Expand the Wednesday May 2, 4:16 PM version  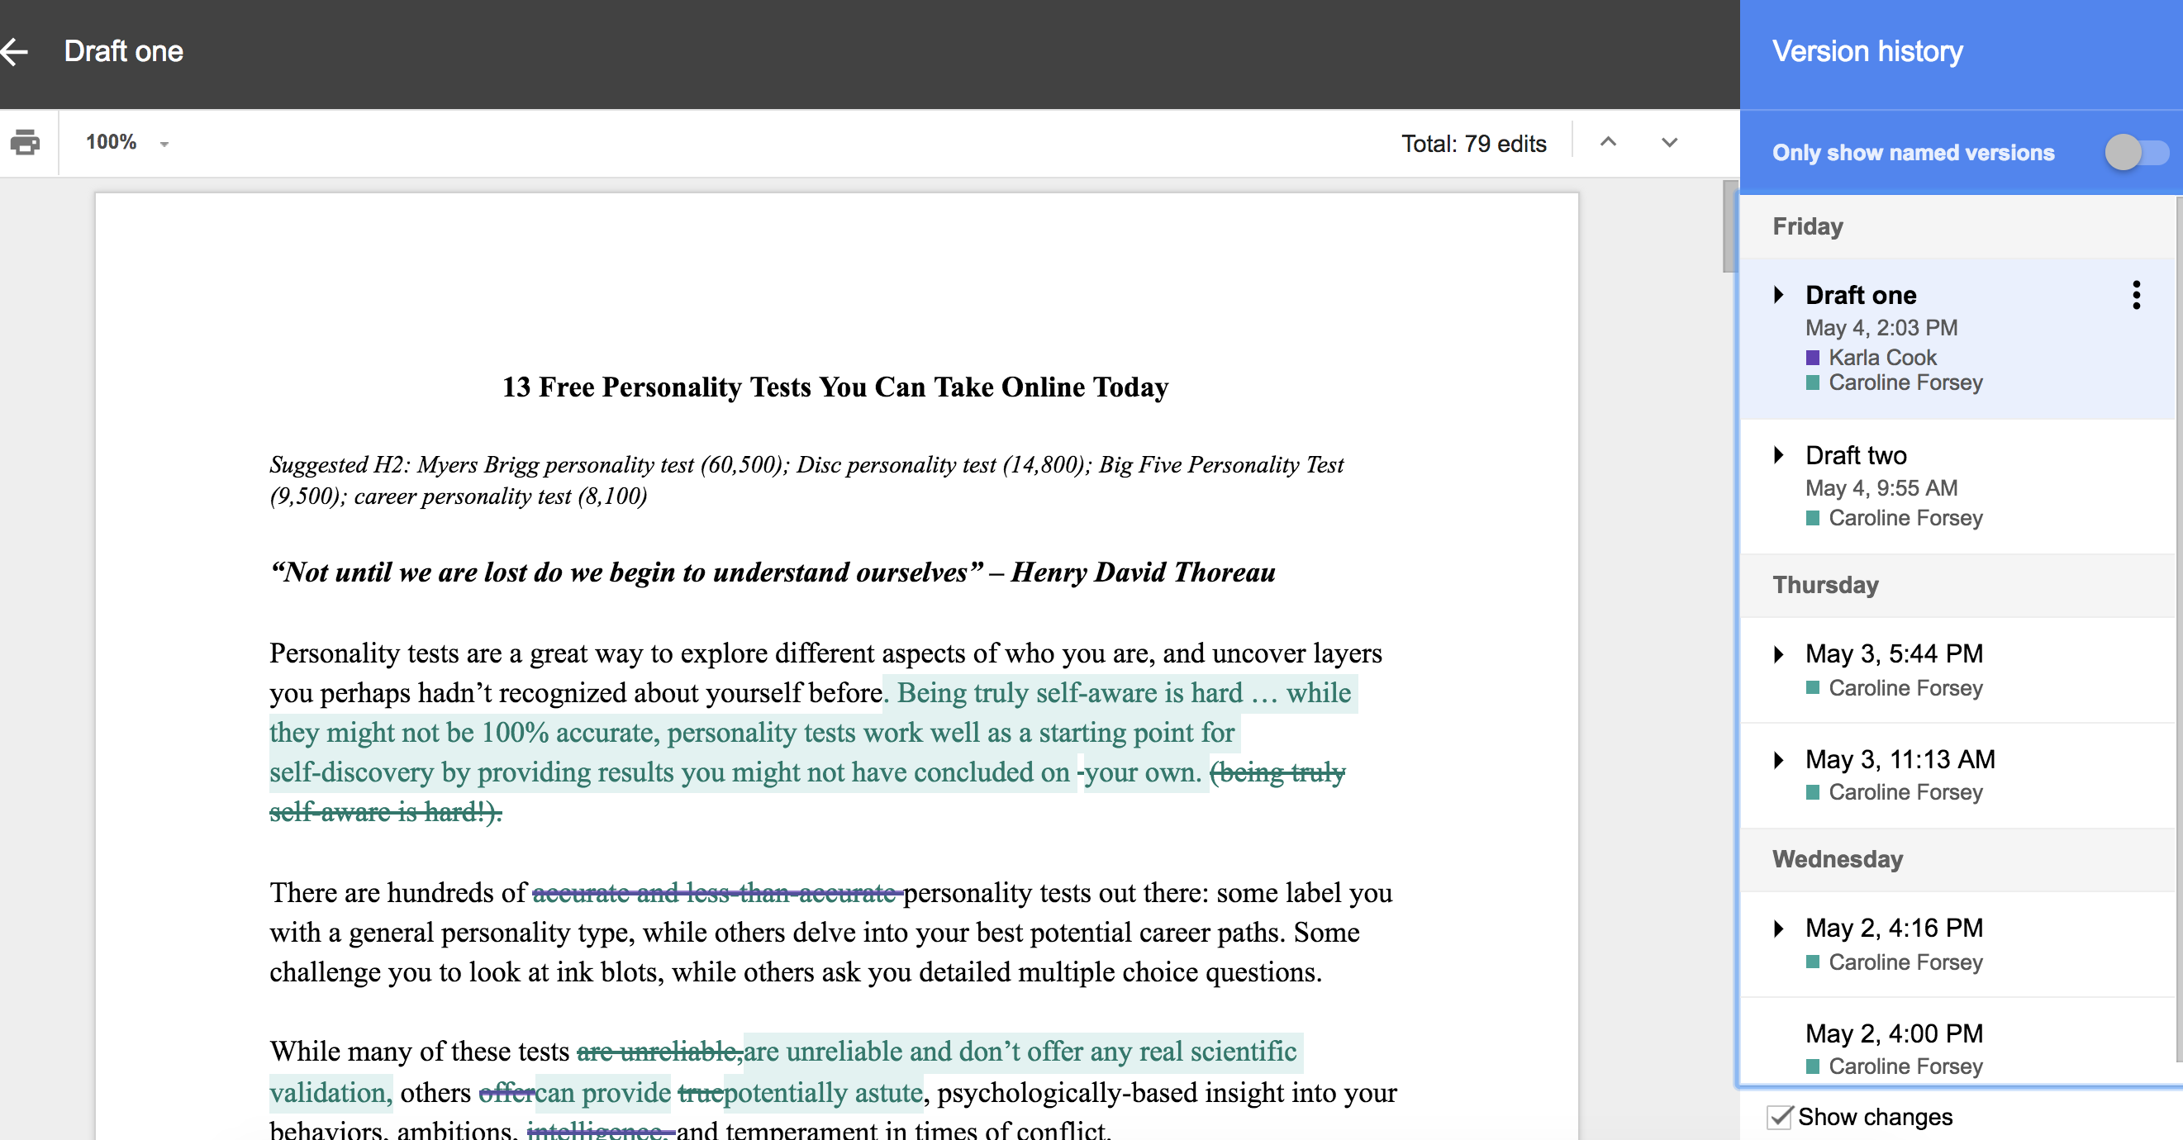pos(1785,928)
